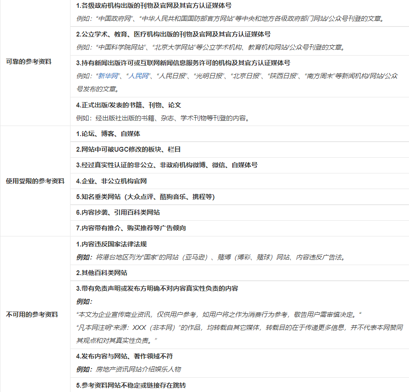The image size is (409, 392).
Task: Click heading 1.各级政府机构出版的刊物及官网及其官方认证媒体号
Action: pos(154,6)
